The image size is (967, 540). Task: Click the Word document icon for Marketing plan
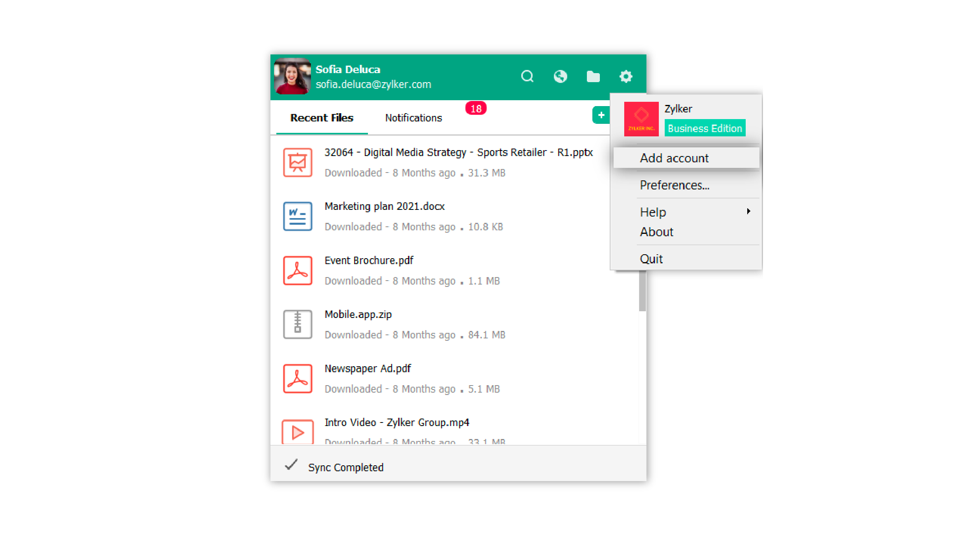[298, 216]
